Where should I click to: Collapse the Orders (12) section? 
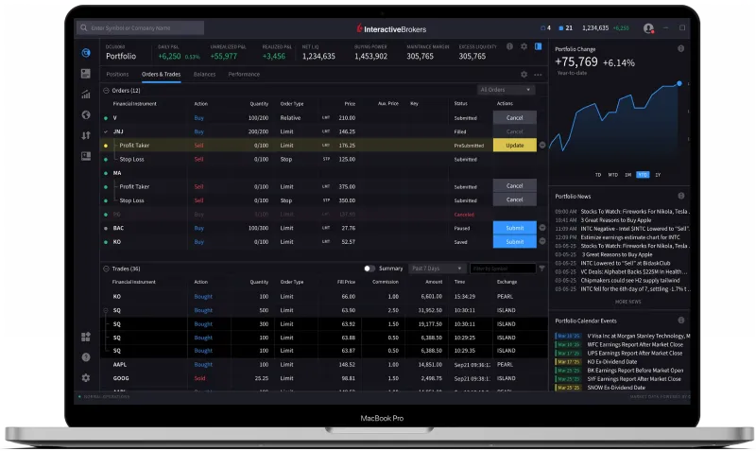(106, 90)
